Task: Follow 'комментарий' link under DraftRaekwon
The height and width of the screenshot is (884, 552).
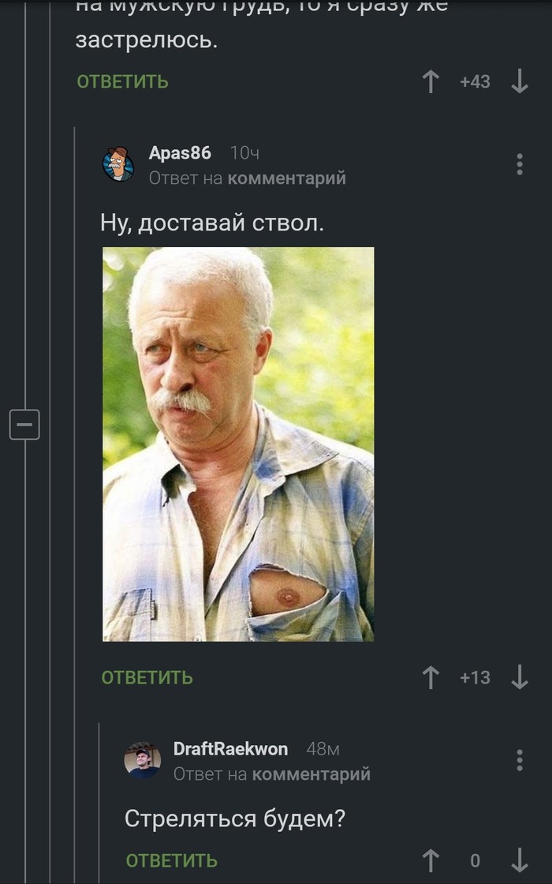Action: 311,774
